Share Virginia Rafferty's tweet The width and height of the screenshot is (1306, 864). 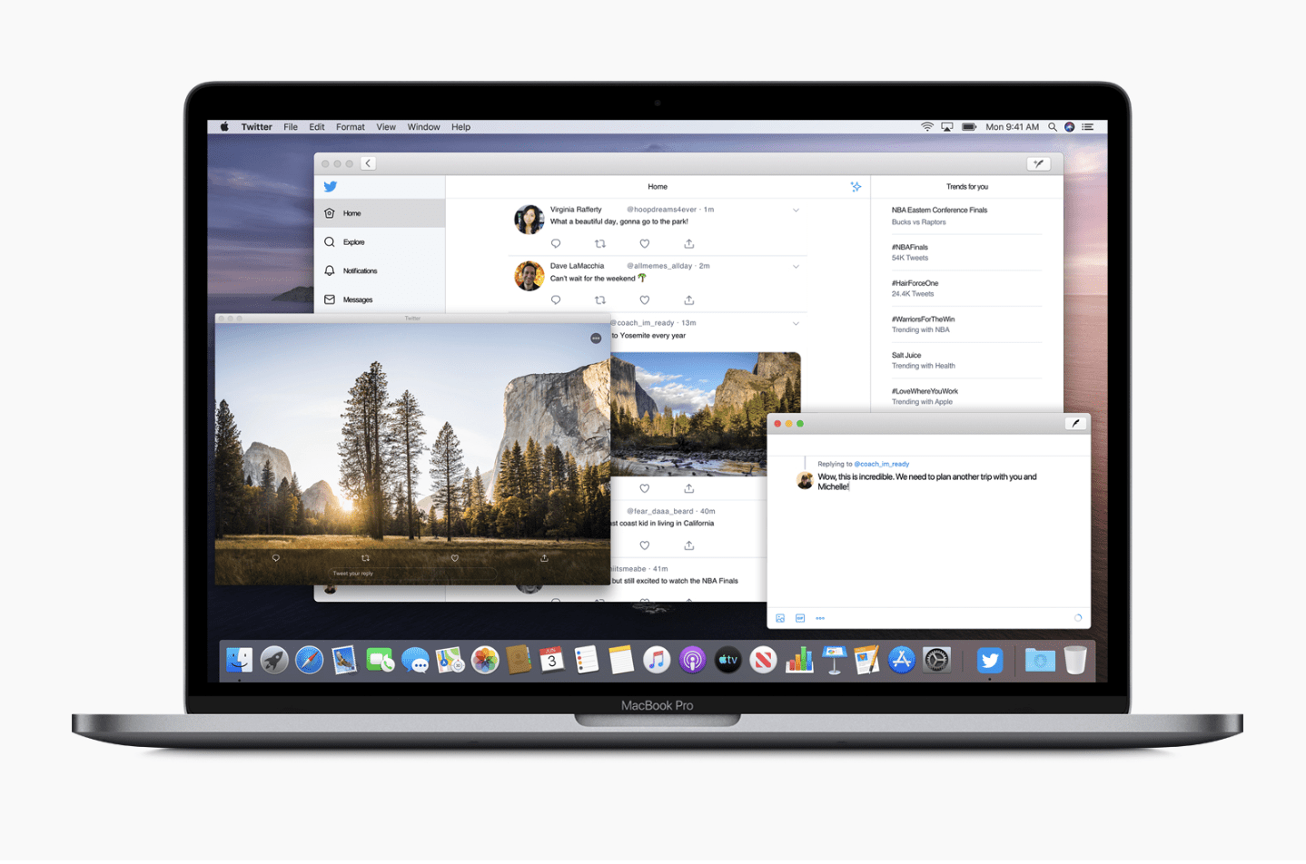688,243
